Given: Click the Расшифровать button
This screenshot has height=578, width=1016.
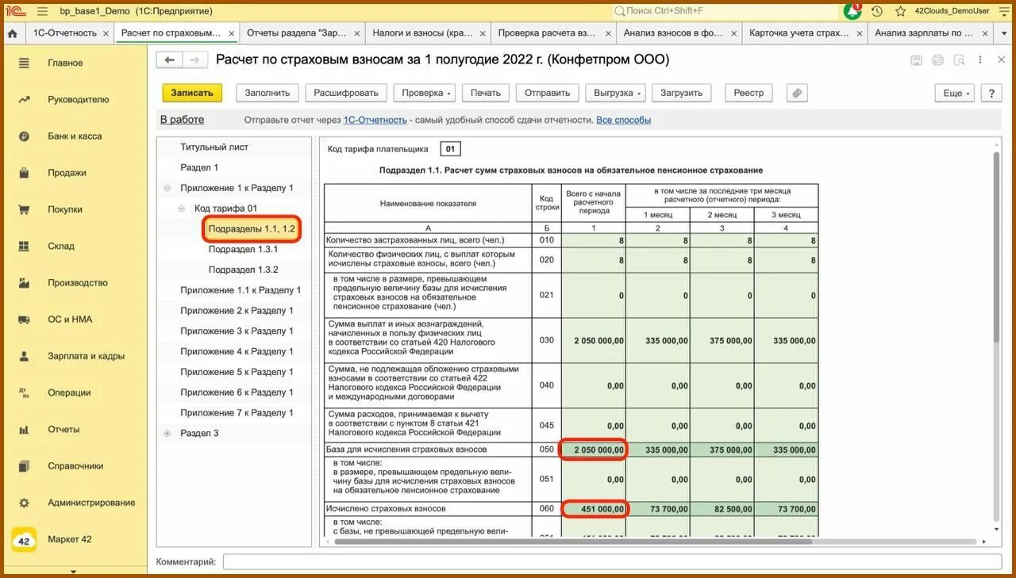Looking at the screenshot, I should (x=346, y=93).
